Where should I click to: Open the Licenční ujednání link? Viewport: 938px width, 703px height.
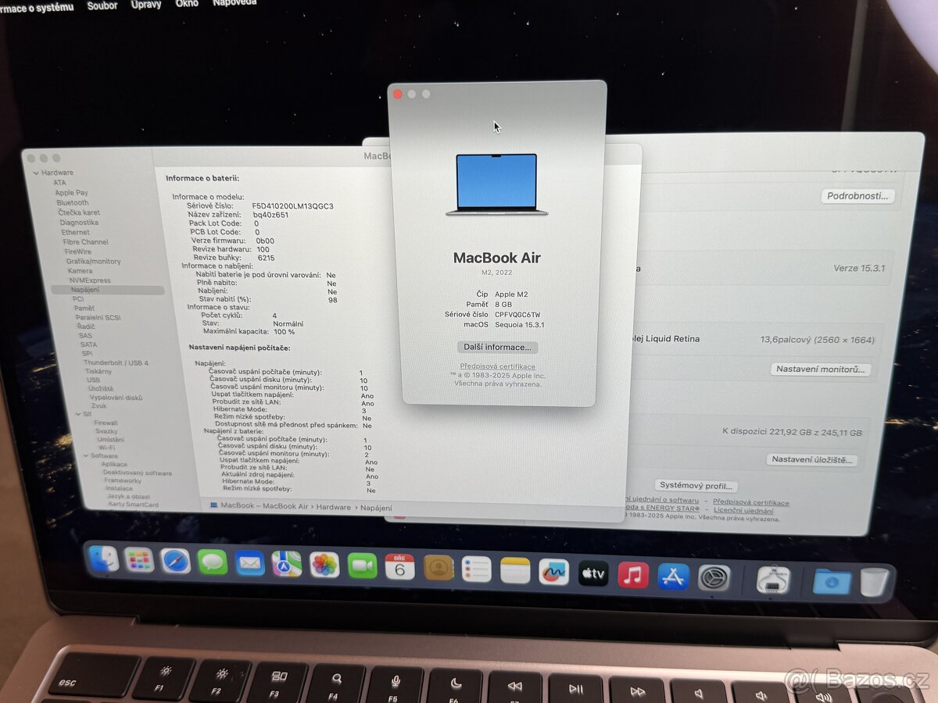[743, 510]
